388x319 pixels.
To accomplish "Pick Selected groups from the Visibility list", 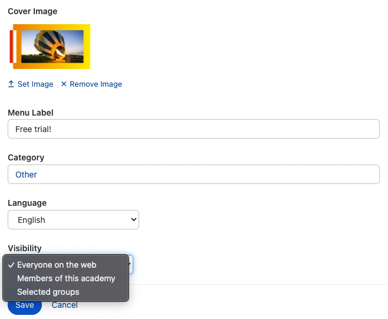I will click(48, 292).
